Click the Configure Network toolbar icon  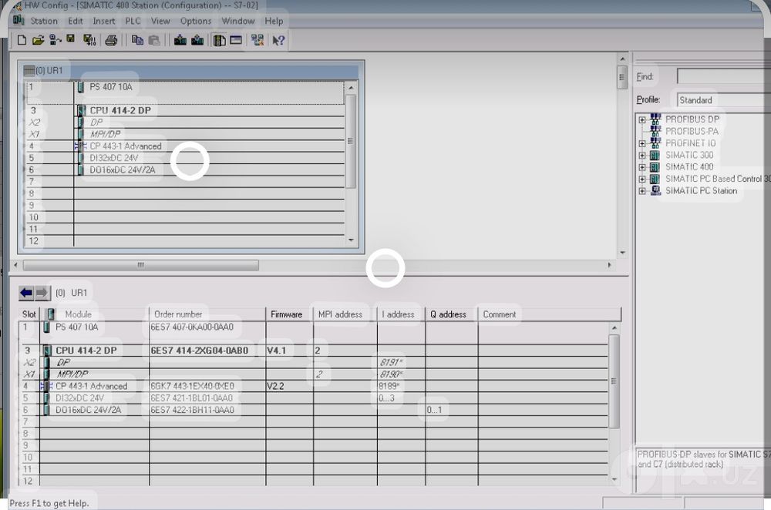[x=258, y=40]
